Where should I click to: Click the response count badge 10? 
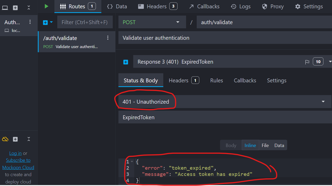point(318,62)
